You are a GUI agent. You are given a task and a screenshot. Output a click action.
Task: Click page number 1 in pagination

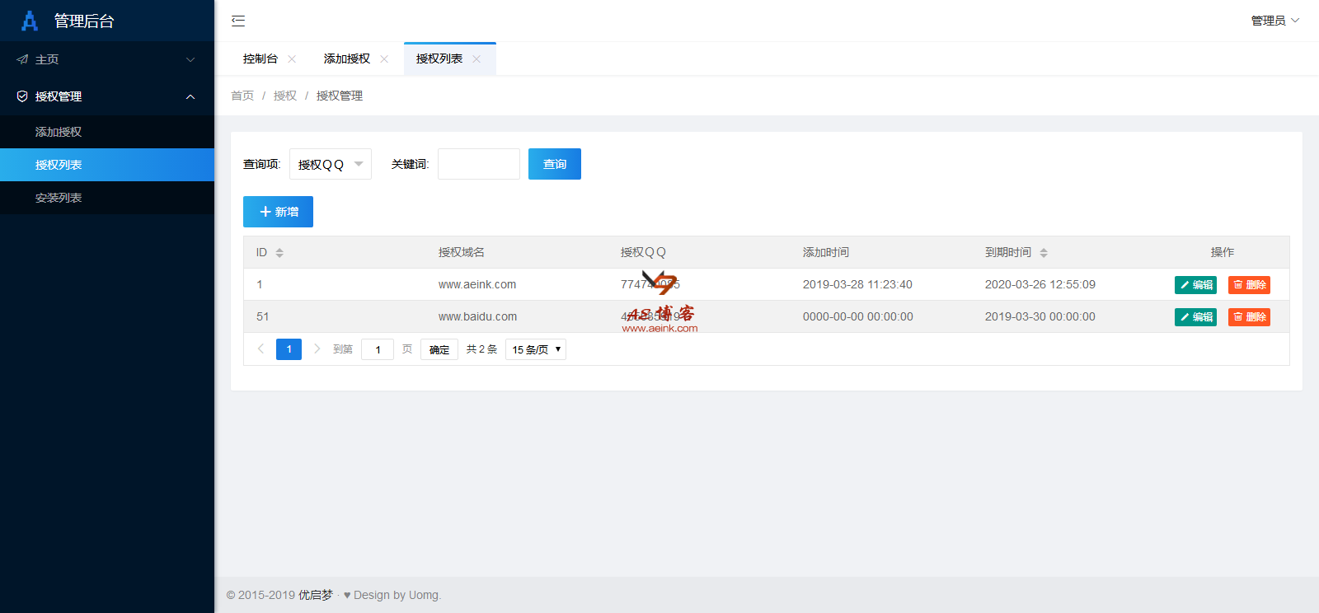coord(289,349)
